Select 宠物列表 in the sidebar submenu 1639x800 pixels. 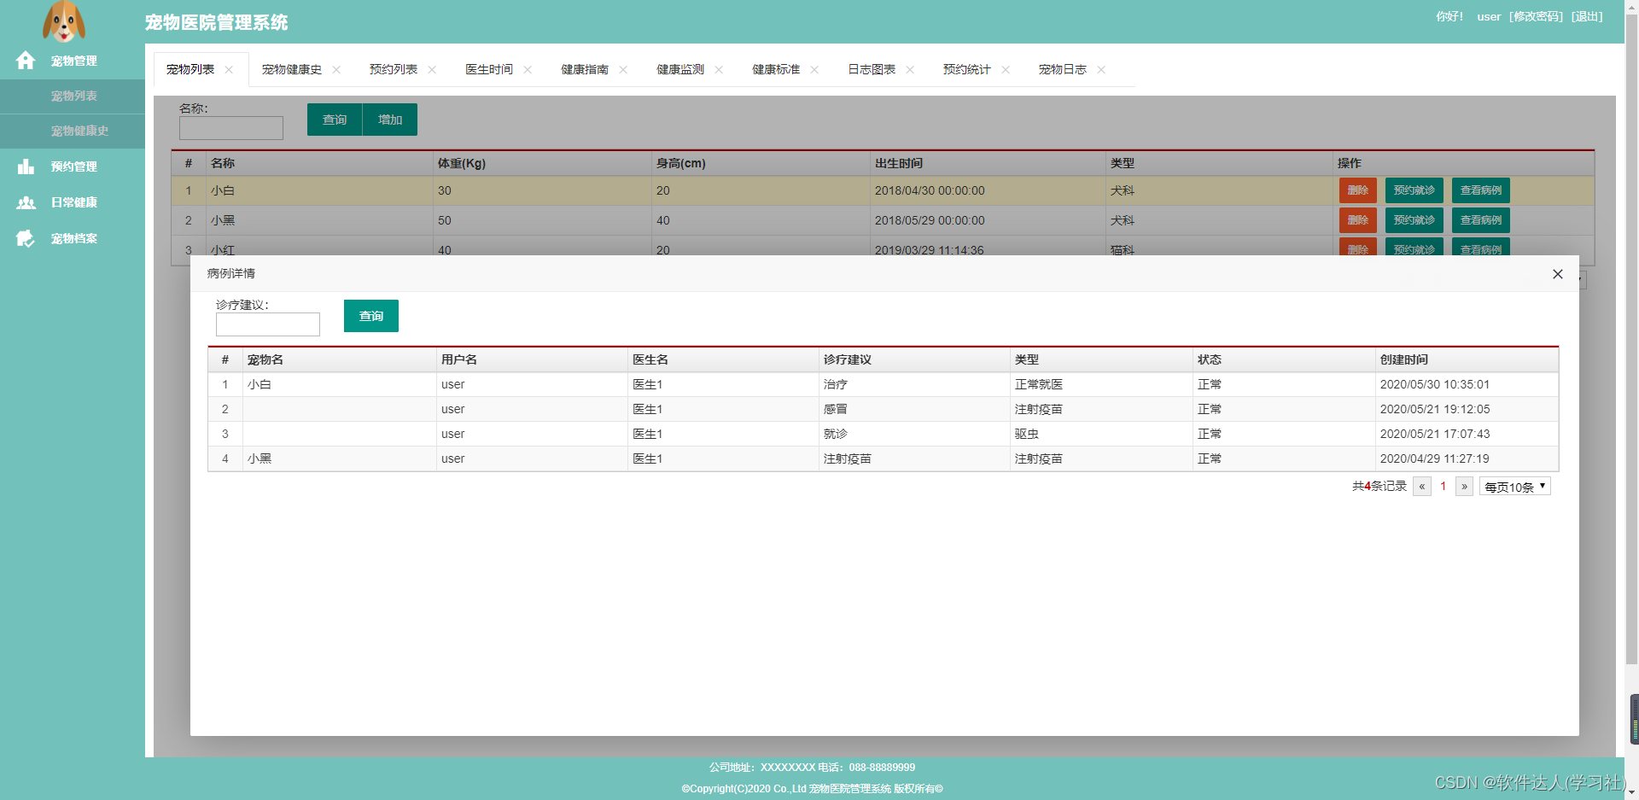click(73, 96)
